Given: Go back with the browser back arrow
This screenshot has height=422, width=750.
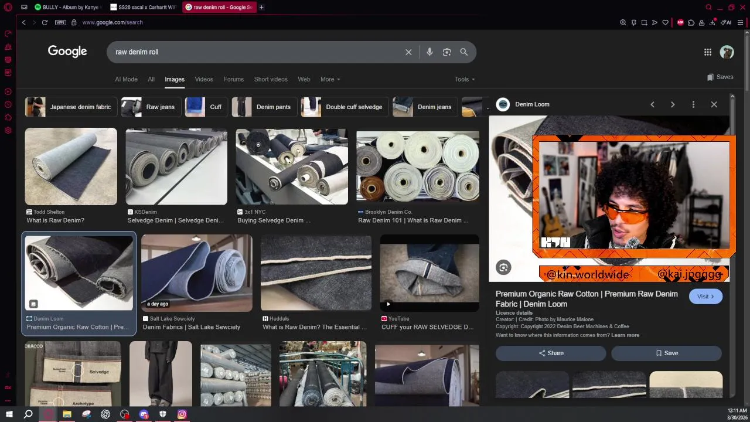Looking at the screenshot, I should click(23, 22).
